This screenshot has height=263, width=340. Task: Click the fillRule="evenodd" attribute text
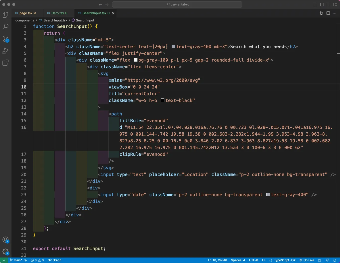[x=144, y=121]
